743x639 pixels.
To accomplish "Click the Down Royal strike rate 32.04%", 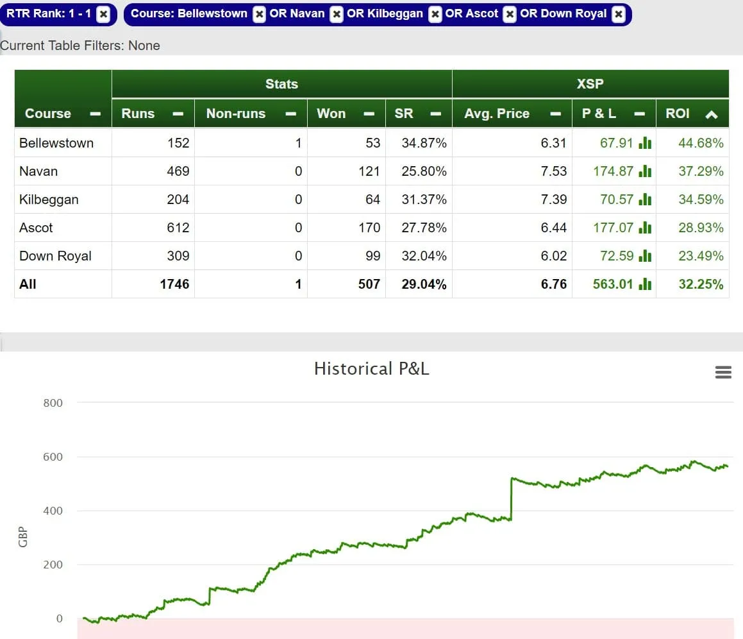I will pos(424,256).
